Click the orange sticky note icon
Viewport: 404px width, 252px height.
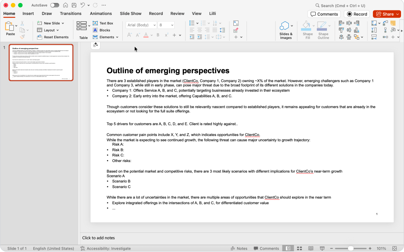coord(393,23)
